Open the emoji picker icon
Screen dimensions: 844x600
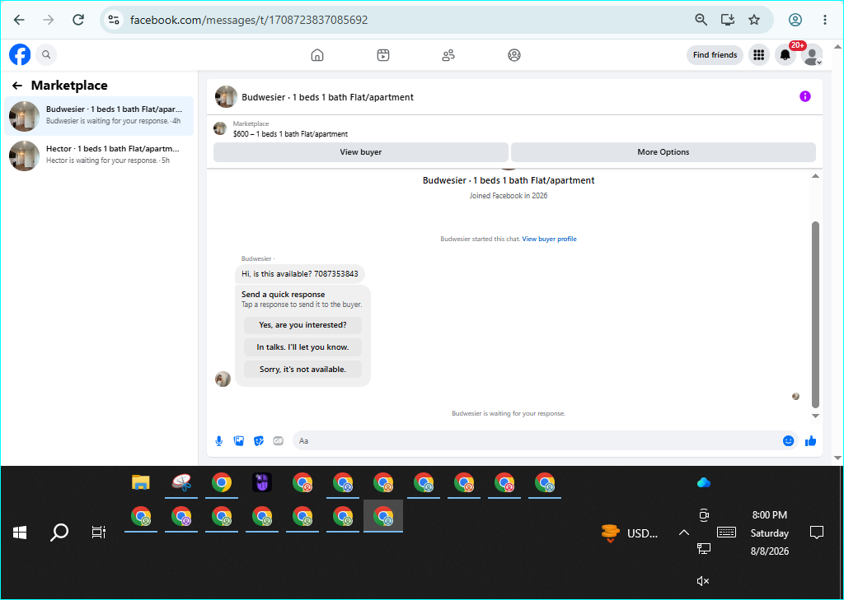[789, 441]
